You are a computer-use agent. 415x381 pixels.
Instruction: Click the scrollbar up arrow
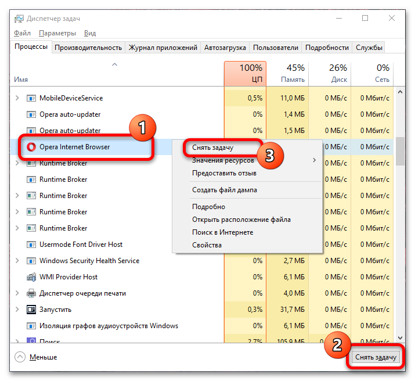coord(400,92)
